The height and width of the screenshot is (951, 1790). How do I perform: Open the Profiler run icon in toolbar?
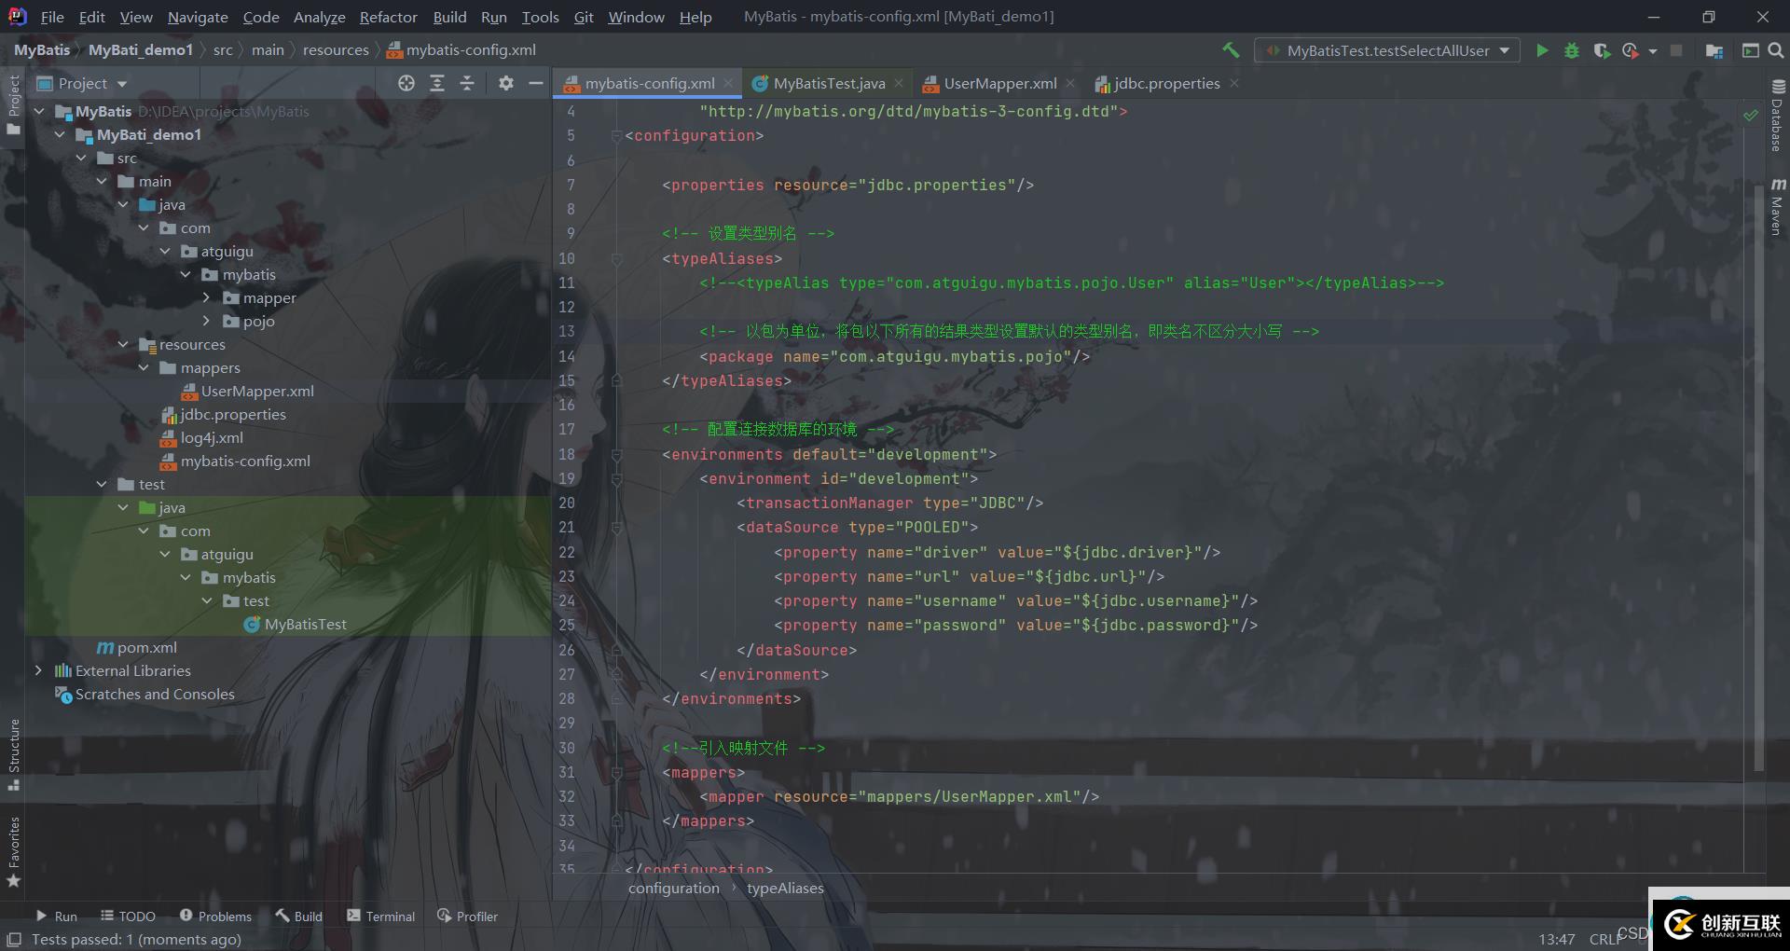point(1630,50)
